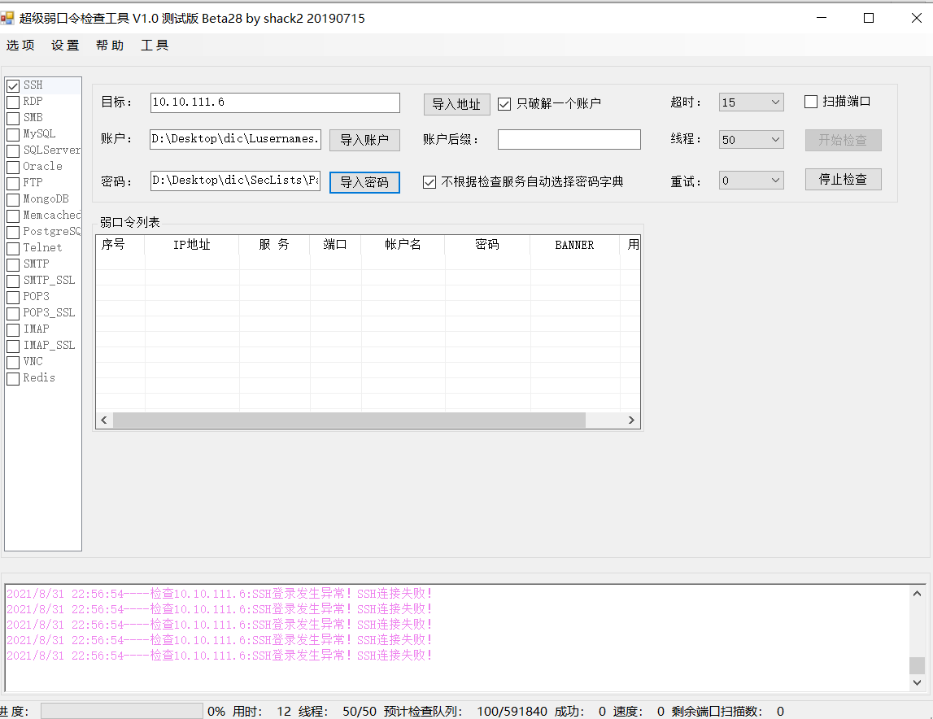Tick the MySQL service checkbox
This screenshot has width=933, height=719.
click(13, 134)
